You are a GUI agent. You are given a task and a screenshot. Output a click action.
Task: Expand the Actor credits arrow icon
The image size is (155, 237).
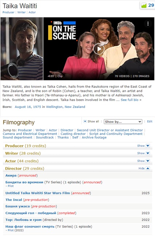click(148, 161)
